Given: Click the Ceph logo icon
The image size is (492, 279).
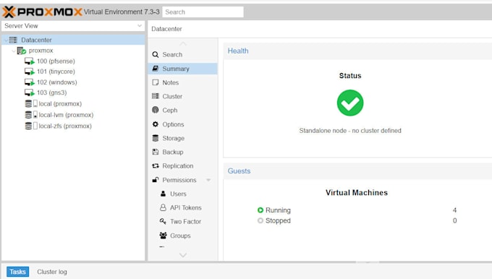Looking at the screenshot, I should coord(156,110).
